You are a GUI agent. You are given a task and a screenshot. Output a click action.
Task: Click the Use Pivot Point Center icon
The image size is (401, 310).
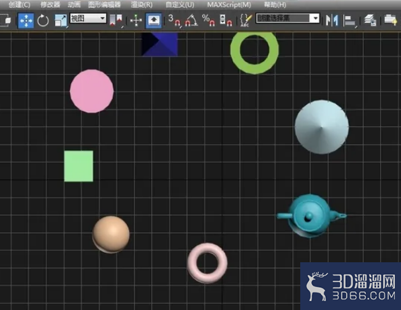116,20
